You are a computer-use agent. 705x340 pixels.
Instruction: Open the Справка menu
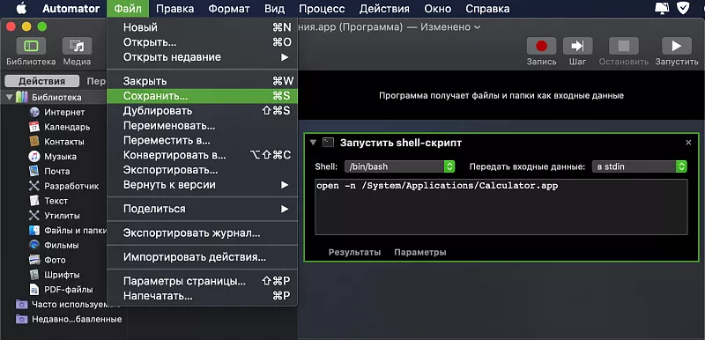(488, 9)
